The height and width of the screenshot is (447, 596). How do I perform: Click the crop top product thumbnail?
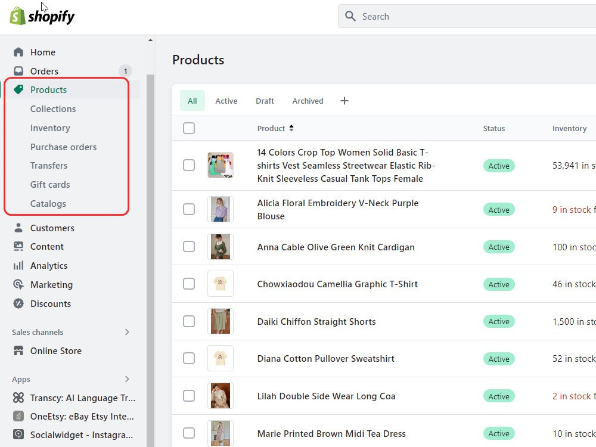point(221,165)
